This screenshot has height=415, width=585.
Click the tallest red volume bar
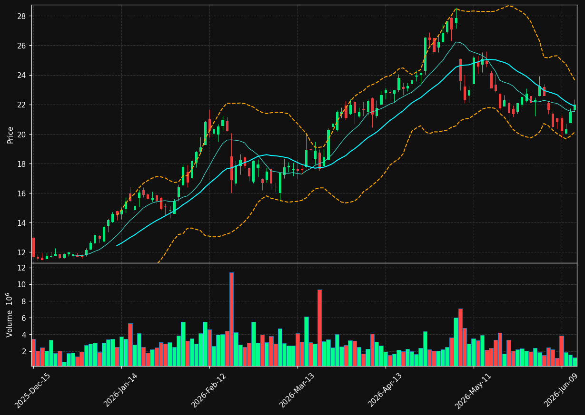coord(231,319)
